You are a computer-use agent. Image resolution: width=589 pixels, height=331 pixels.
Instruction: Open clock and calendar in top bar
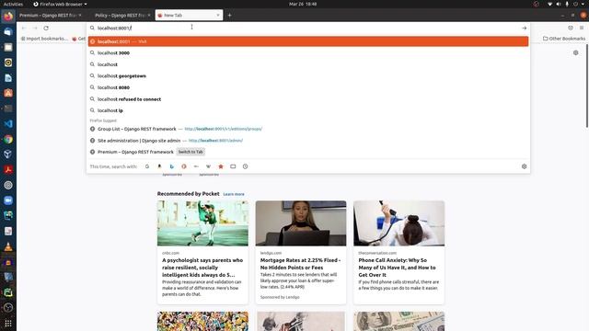click(303, 4)
